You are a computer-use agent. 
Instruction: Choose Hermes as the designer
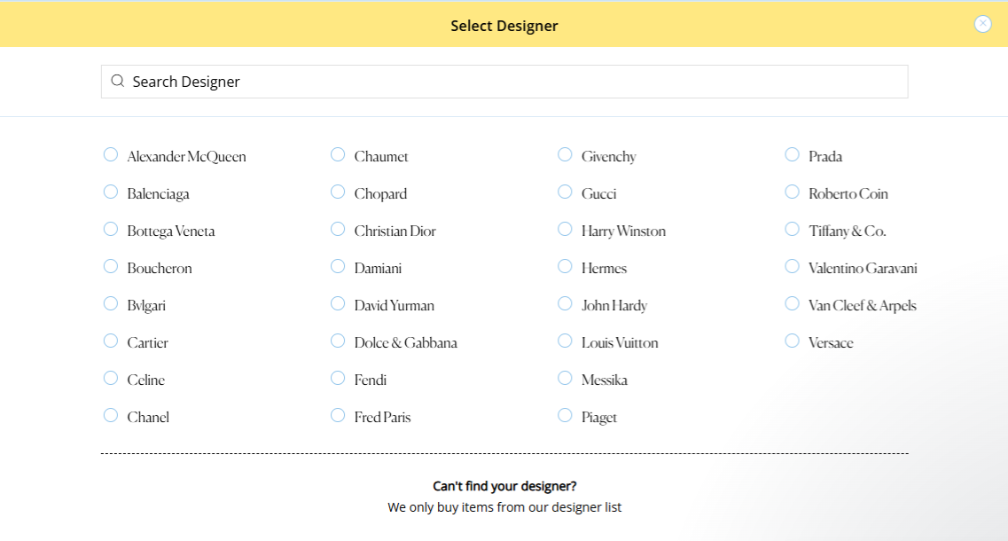pyautogui.click(x=565, y=265)
